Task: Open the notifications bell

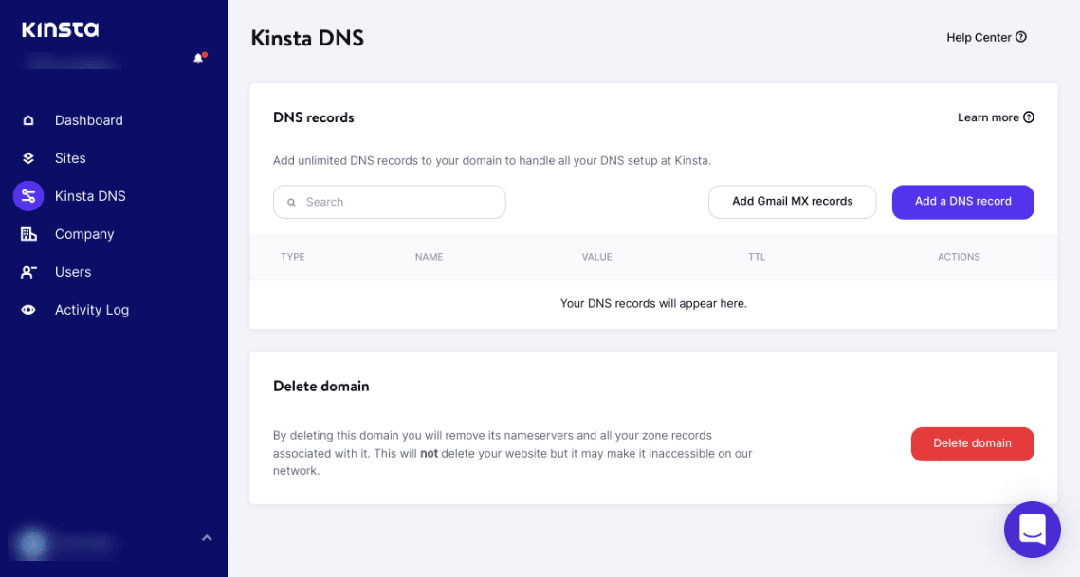Action: (x=199, y=57)
